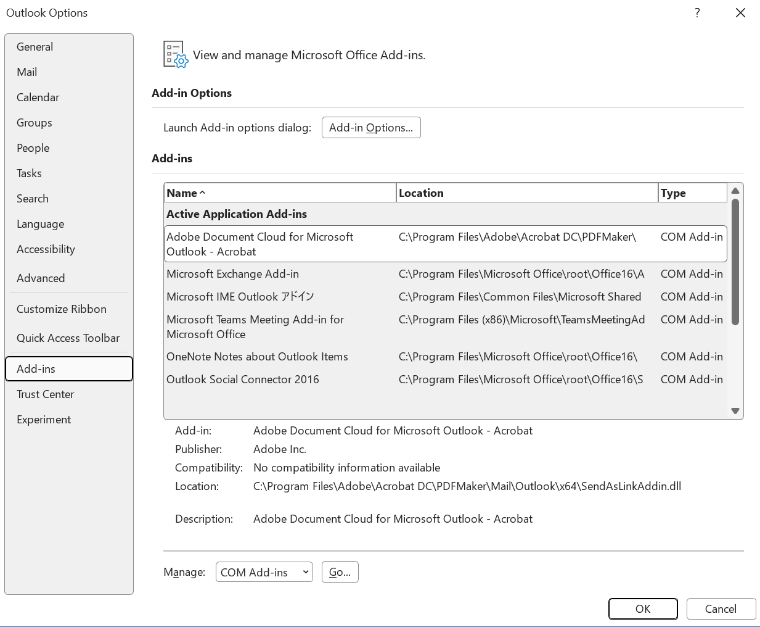Screen dimensions: 760x627
Task: Click the Publisher value Adobe Inc.
Action: (280, 449)
